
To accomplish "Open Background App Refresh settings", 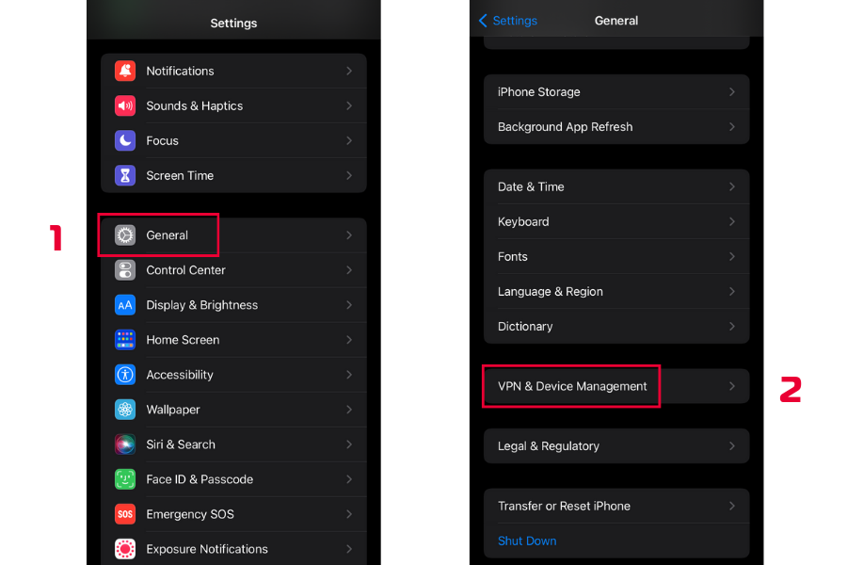I will [x=565, y=127].
